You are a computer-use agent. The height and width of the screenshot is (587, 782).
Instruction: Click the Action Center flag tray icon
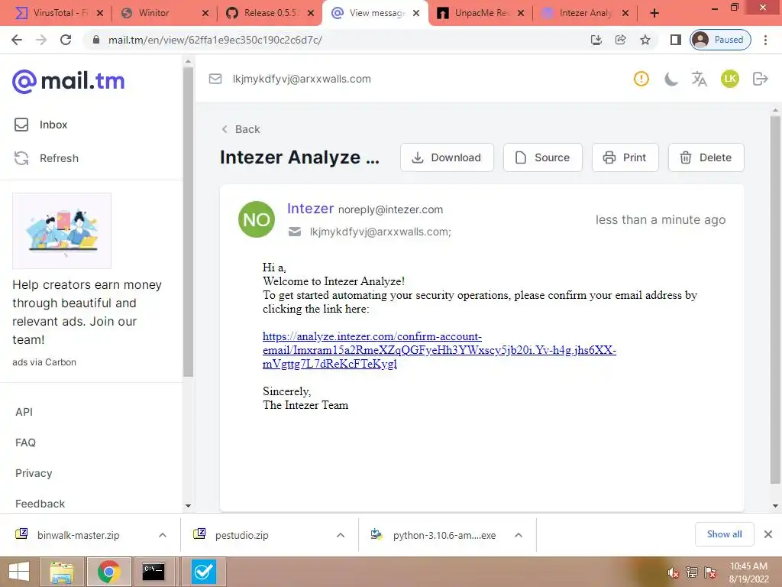pyautogui.click(x=710, y=572)
